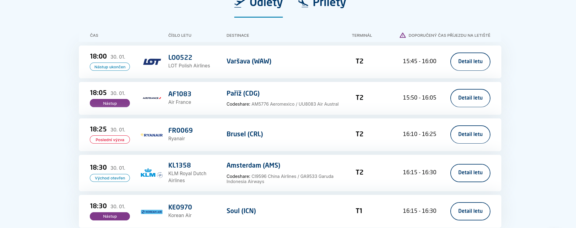Click the purple warning triangle icon
This screenshot has height=228, width=576.
pyautogui.click(x=402, y=36)
